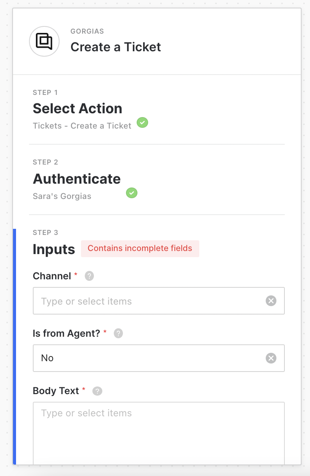The height and width of the screenshot is (476, 310).
Task: Focus the Body Text input area
Action: pos(158,432)
